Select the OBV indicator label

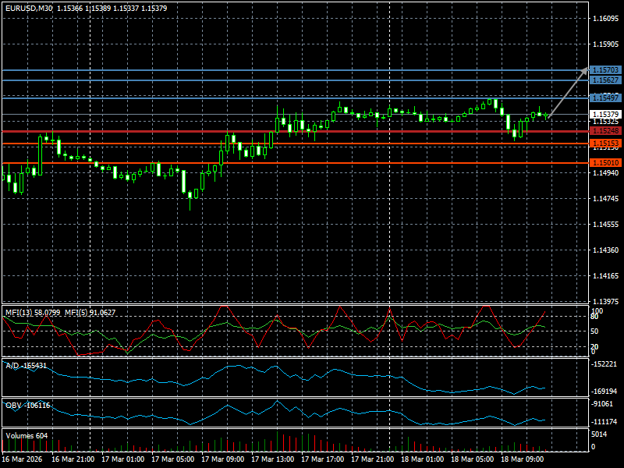(x=27, y=405)
